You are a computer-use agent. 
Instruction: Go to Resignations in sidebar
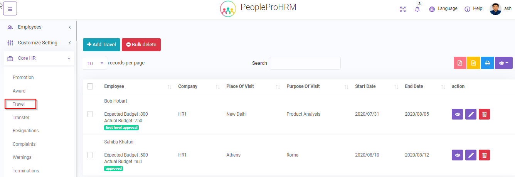pos(25,131)
